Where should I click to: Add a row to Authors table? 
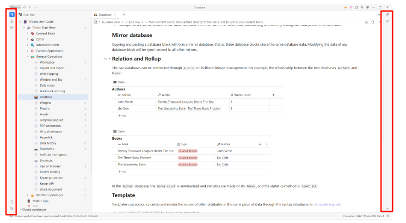click(122, 116)
